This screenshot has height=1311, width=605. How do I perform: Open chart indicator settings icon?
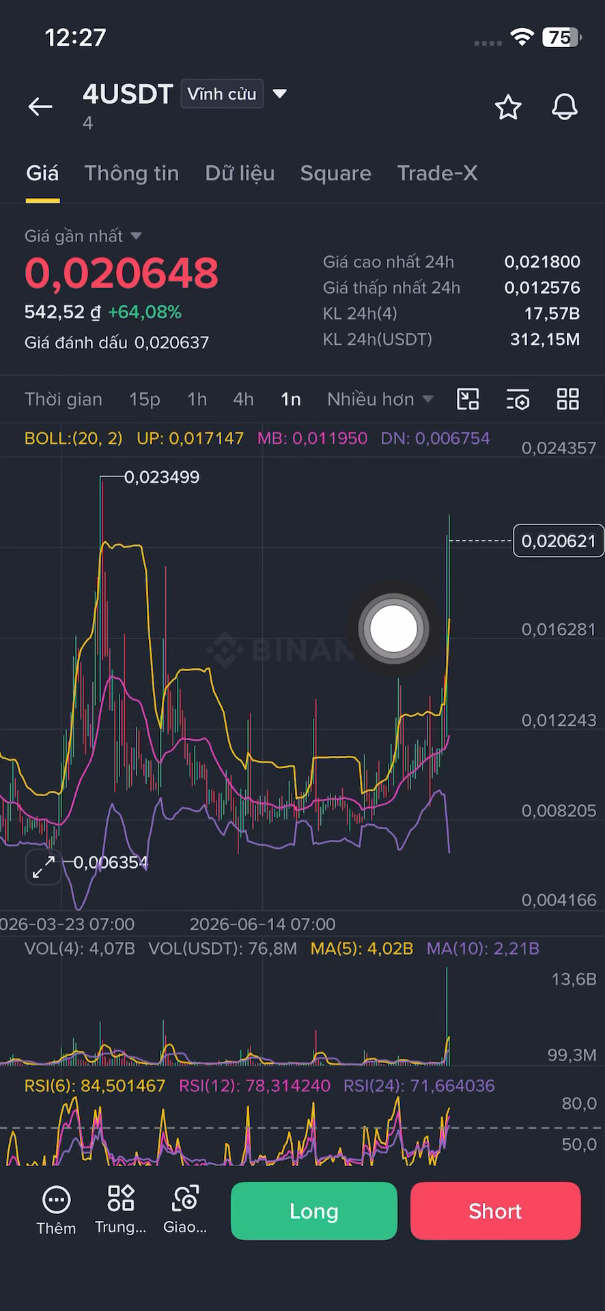click(x=518, y=399)
